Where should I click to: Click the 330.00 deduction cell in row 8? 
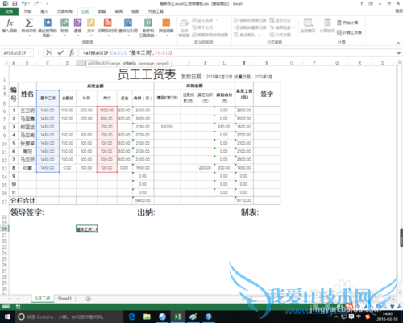click(x=167, y=127)
